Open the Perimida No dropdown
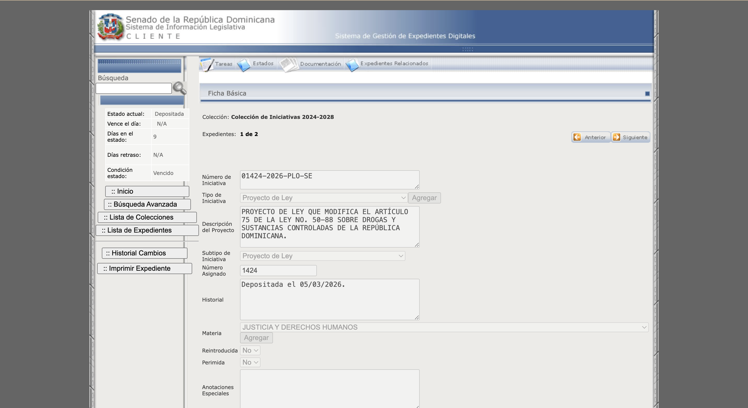 click(250, 362)
